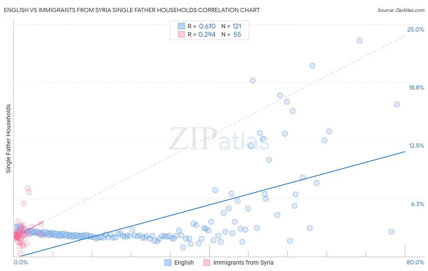Click the 25.0% y-axis tick label
Screen dimensions: 428x271
416,29
